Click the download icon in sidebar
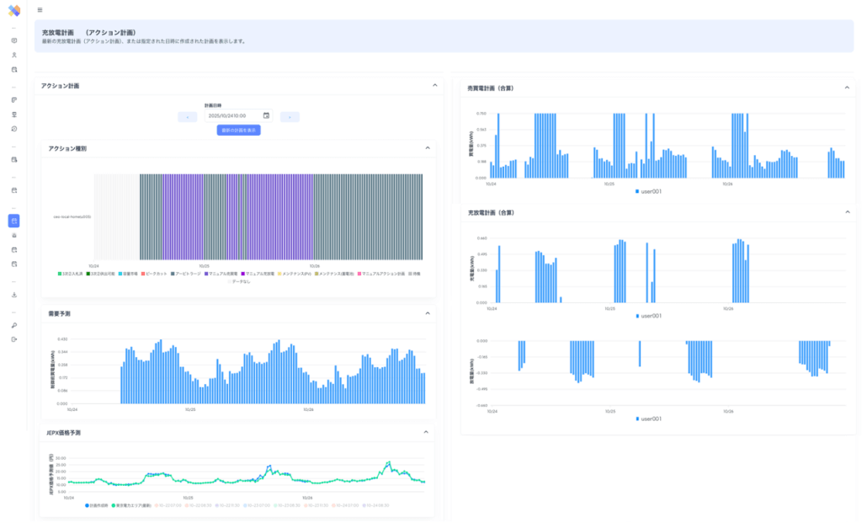This screenshot has height=523, width=862. pyautogui.click(x=14, y=295)
